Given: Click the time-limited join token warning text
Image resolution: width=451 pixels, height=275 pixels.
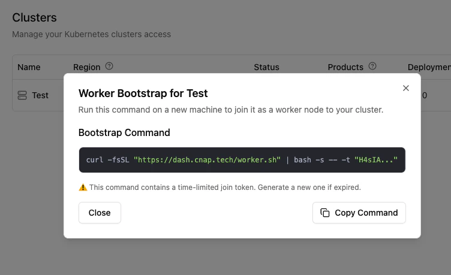Looking at the screenshot, I should (x=225, y=188).
